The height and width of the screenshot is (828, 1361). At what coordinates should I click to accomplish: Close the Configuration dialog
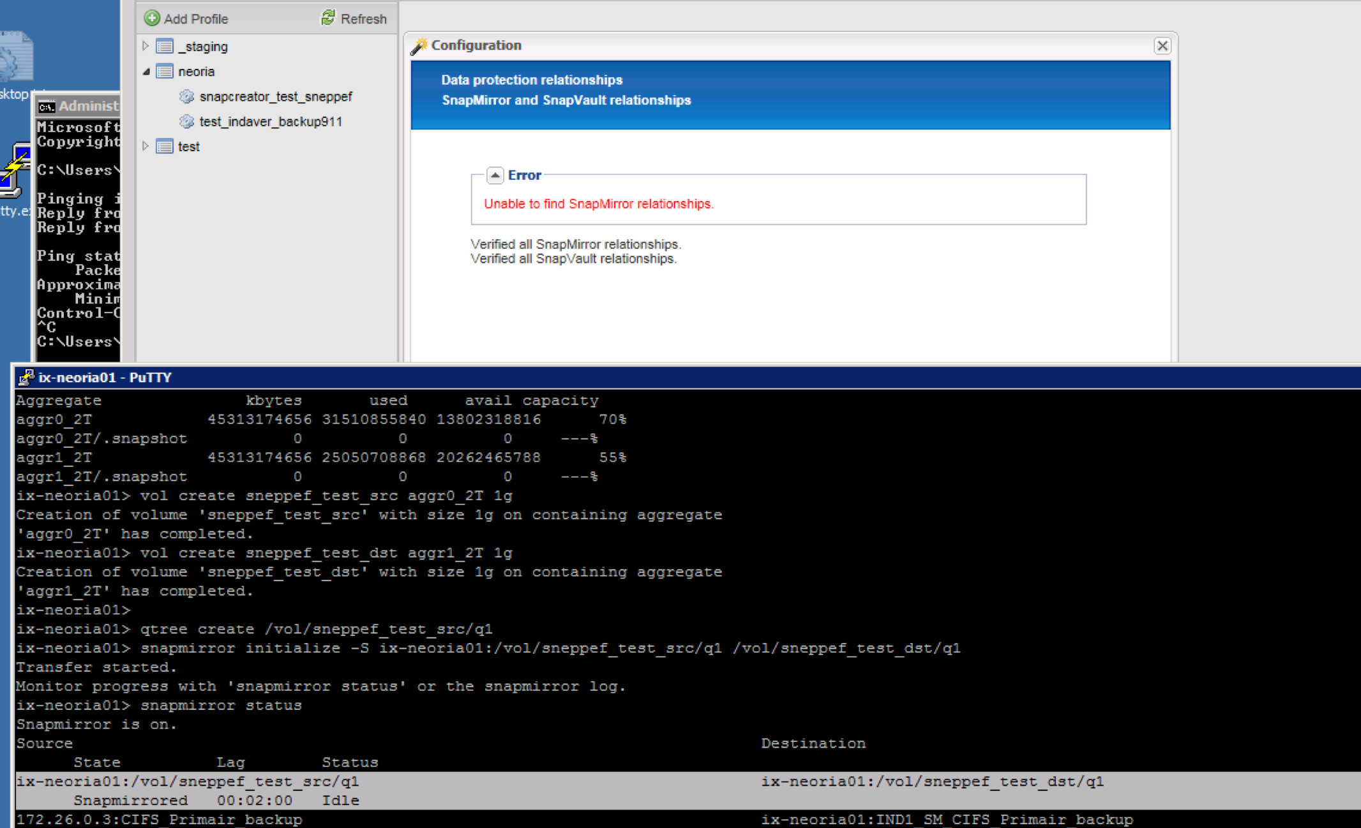(x=1162, y=46)
